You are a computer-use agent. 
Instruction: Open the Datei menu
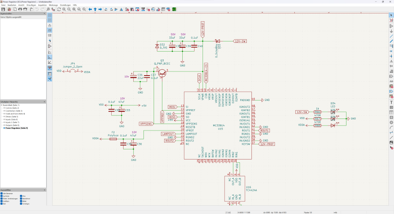point(3,5)
